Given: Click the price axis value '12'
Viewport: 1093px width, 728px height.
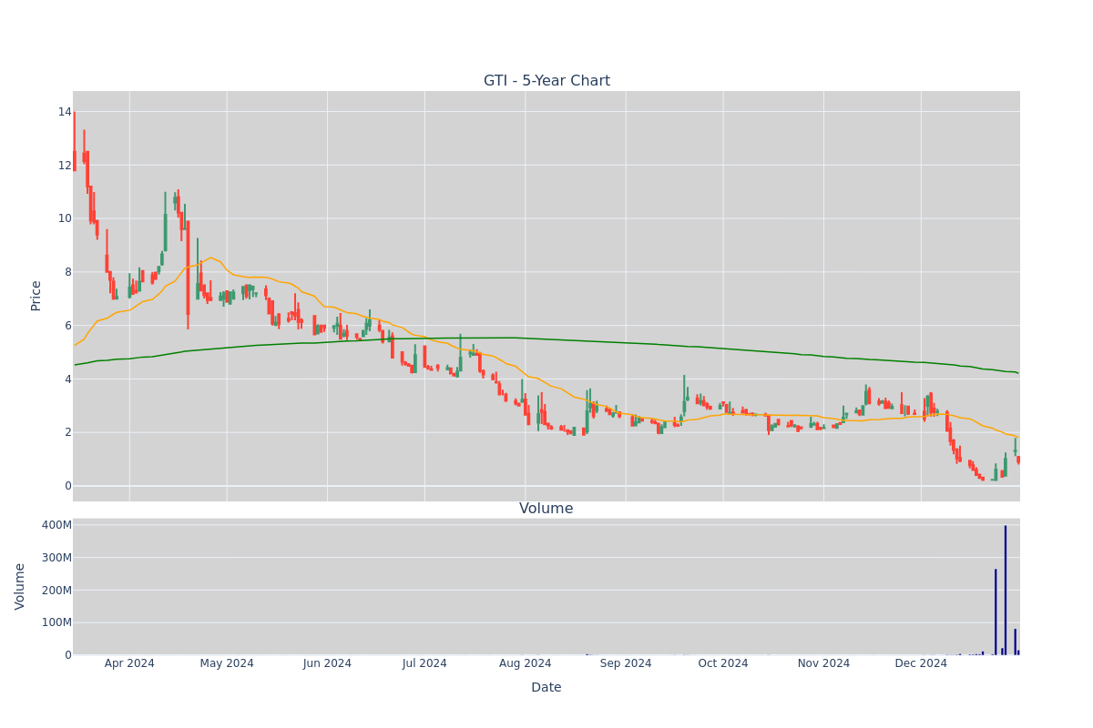Looking at the screenshot, I should [65, 165].
